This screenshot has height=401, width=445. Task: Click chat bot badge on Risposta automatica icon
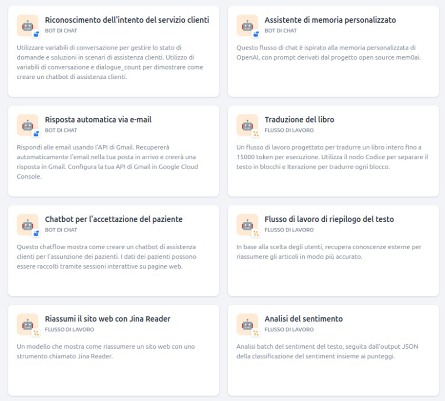tap(36, 134)
